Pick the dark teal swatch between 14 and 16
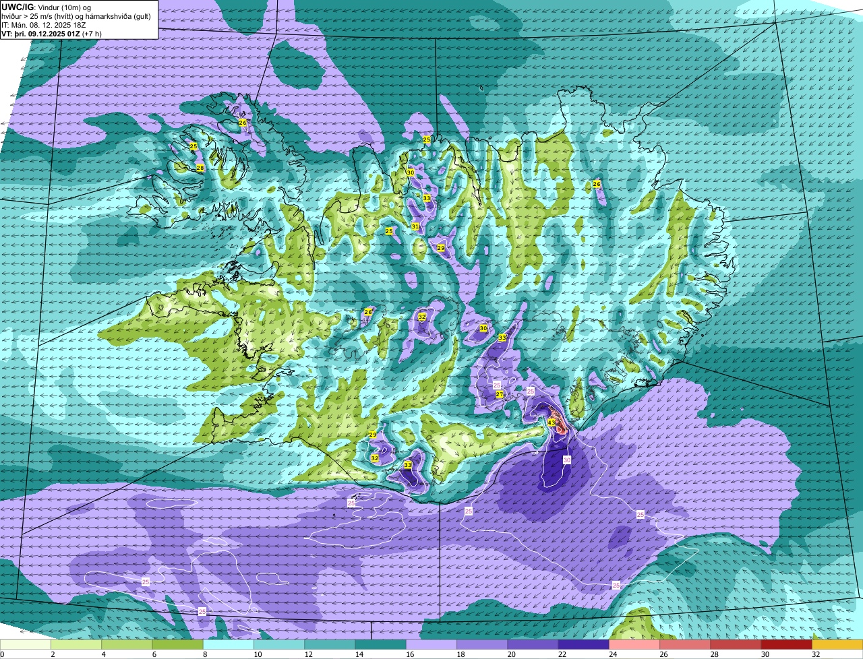Image resolution: width=863 pixels, height=659 pixels. [x=380, y=644]
